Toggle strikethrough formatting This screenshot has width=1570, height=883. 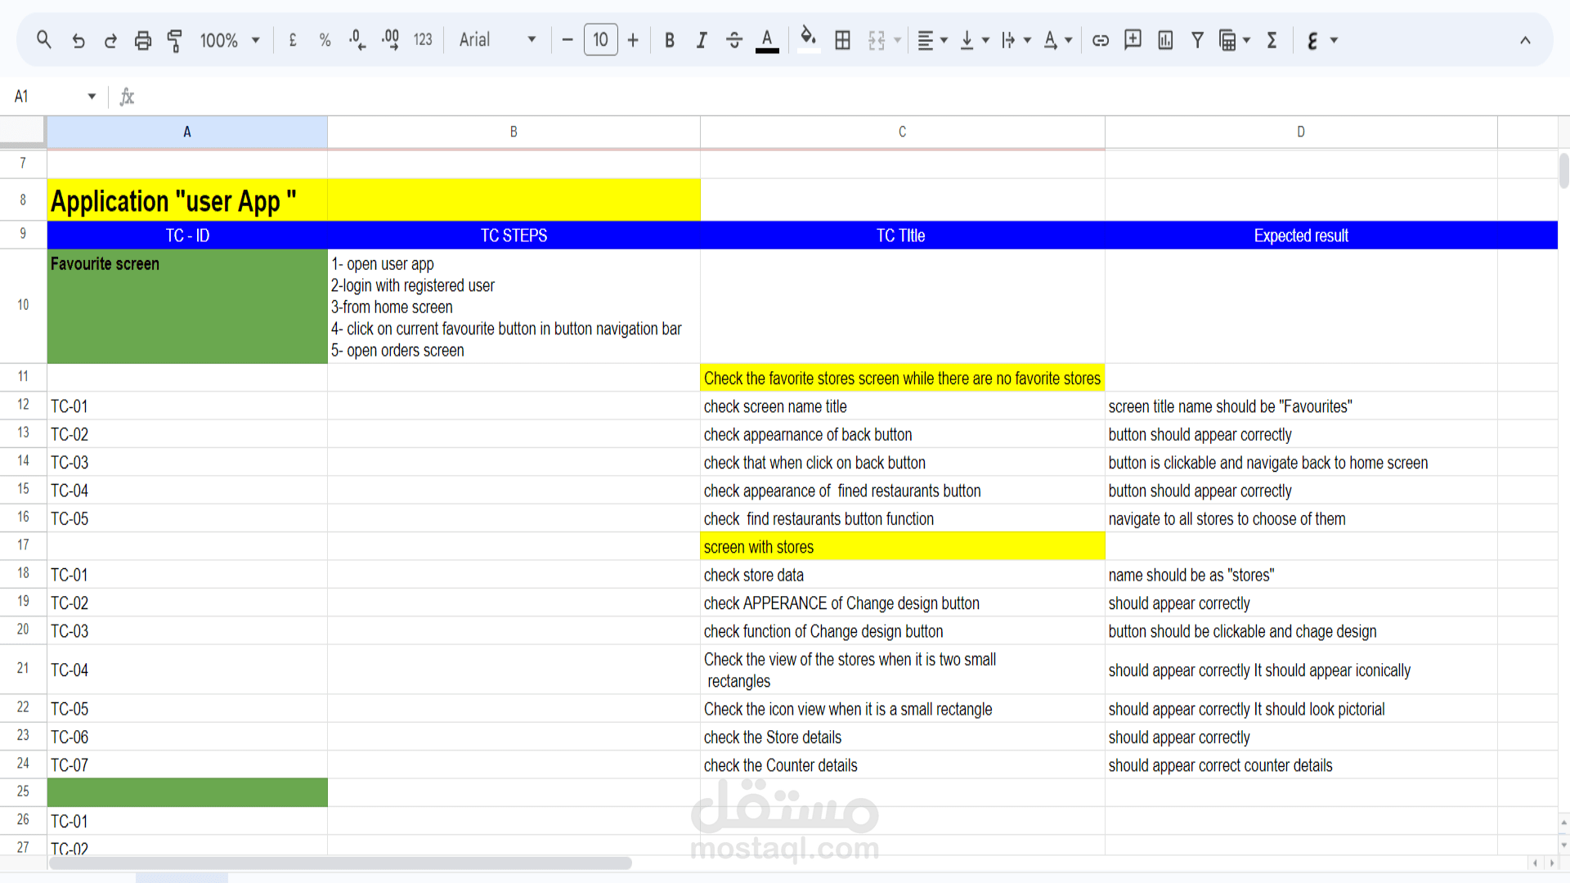[733, 40]
